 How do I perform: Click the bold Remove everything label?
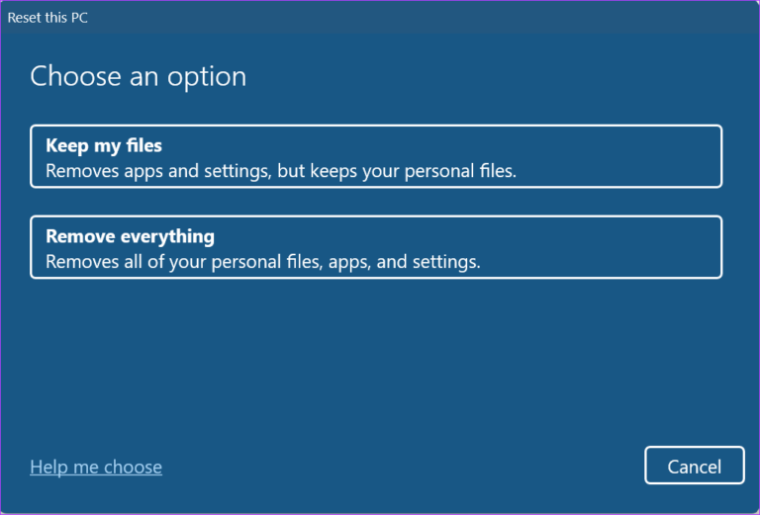[130, 236]
